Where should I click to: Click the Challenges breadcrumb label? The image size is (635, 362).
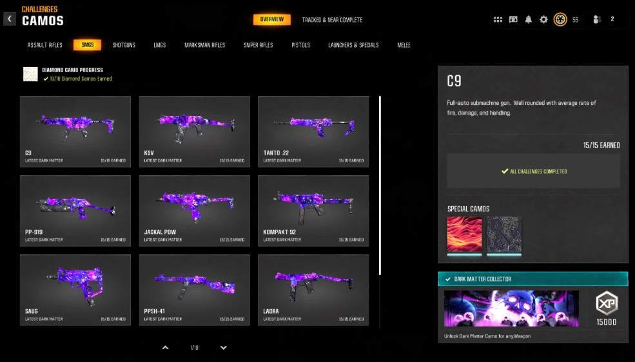pos(40,9)
